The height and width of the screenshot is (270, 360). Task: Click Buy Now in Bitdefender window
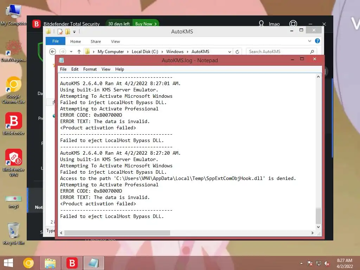point(146,24)
